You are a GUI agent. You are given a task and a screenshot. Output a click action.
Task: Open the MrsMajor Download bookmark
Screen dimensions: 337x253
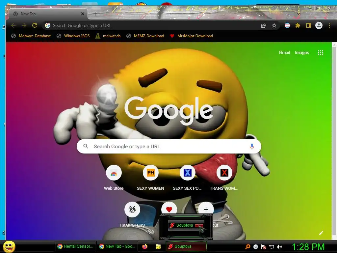click(192, 36)
